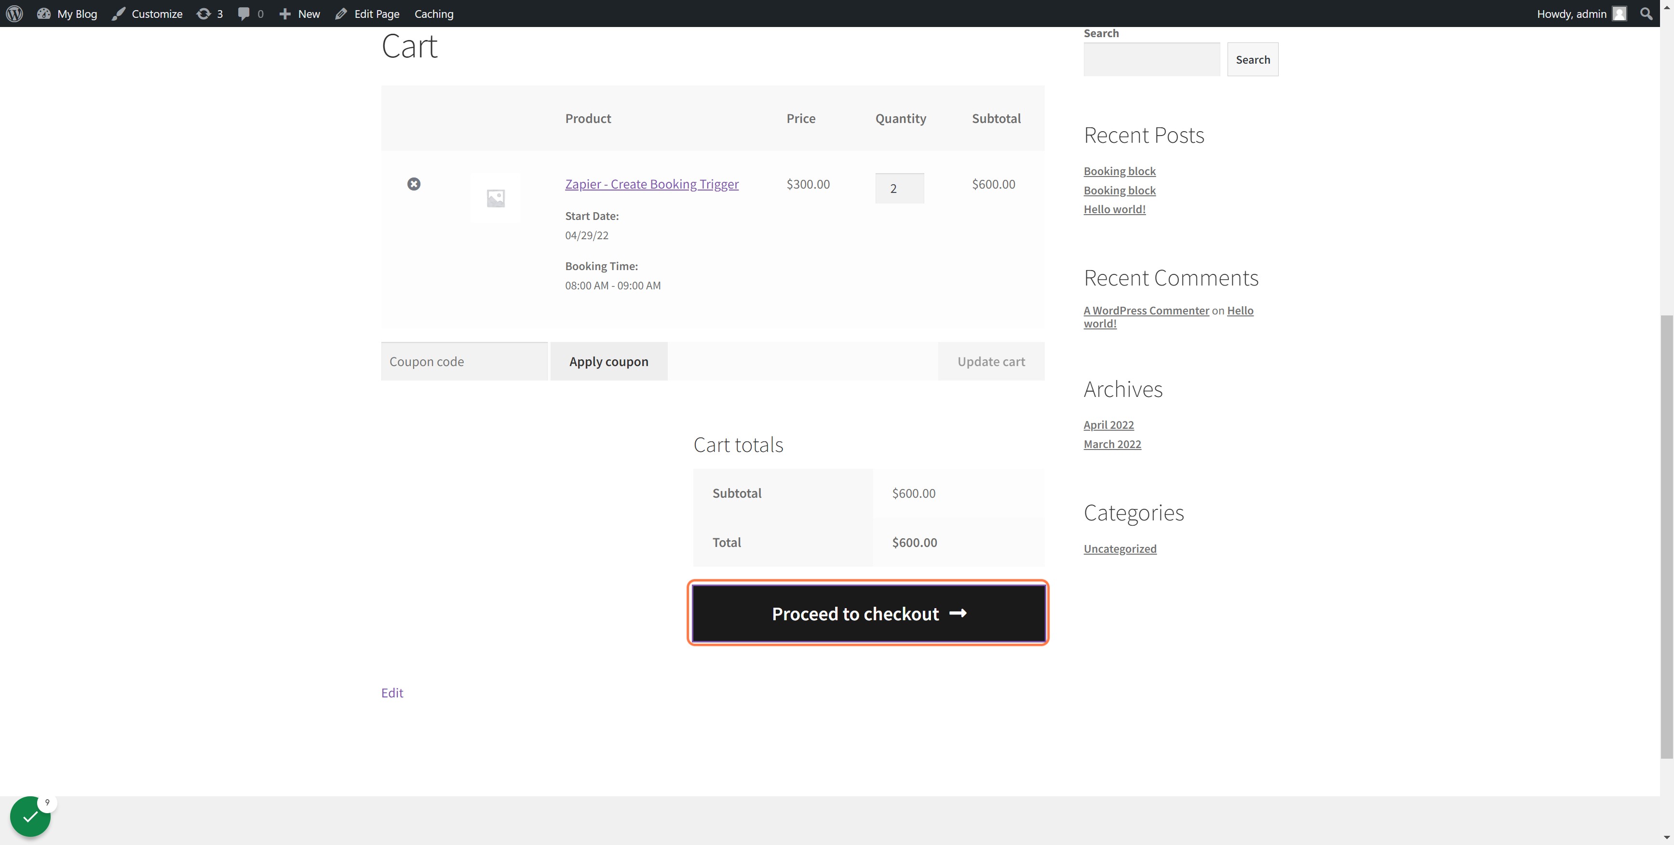Screen dimensions: 1674x845
Task: Remove Zapier booking item from cart
Action: point(414,184)
